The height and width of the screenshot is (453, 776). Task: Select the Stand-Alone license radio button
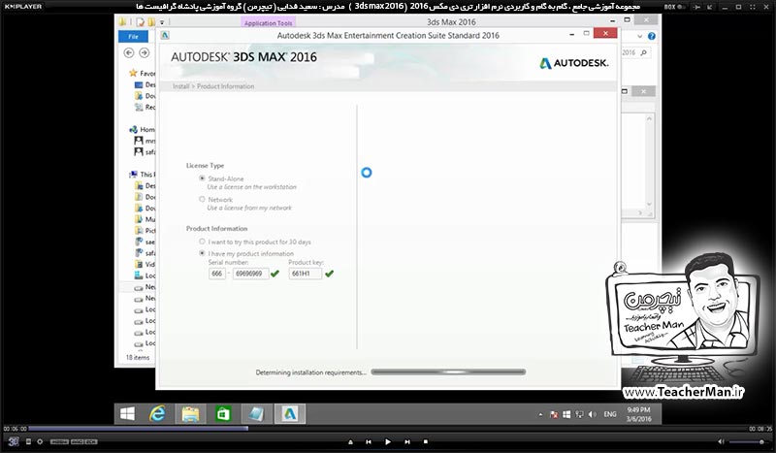pyautogui.click(x=202, y=178)
